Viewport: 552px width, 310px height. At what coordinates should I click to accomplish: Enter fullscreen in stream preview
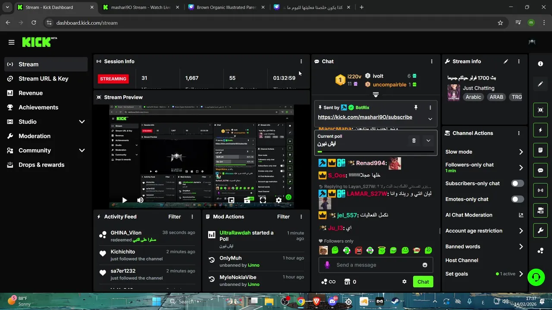tap(263, 200)
